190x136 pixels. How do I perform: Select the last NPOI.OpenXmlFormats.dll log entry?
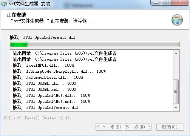tap(45, 107)
